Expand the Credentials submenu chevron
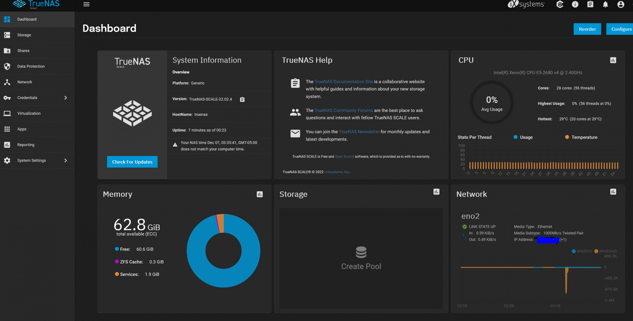The image size is (633, 321). point(66,98)
